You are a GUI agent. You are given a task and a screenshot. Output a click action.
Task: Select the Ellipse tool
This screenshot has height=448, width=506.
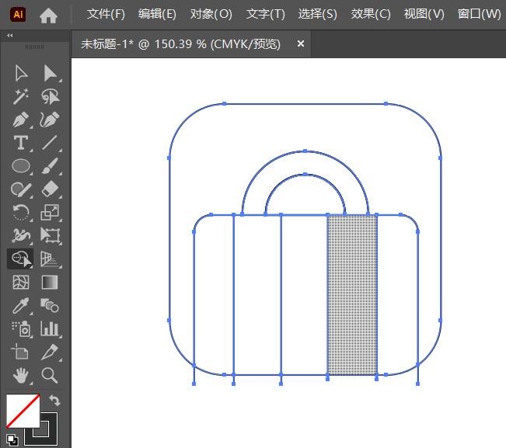[x=21, y=166]
